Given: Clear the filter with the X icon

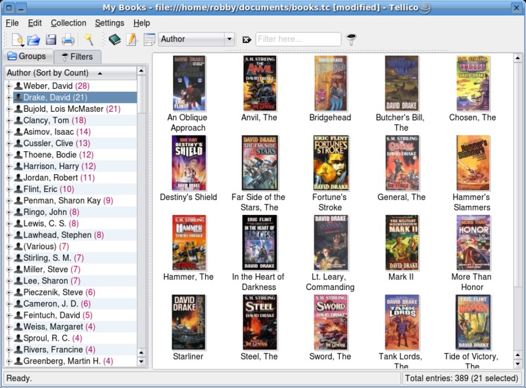Looking at the screenshot, I should coord(247,39).
